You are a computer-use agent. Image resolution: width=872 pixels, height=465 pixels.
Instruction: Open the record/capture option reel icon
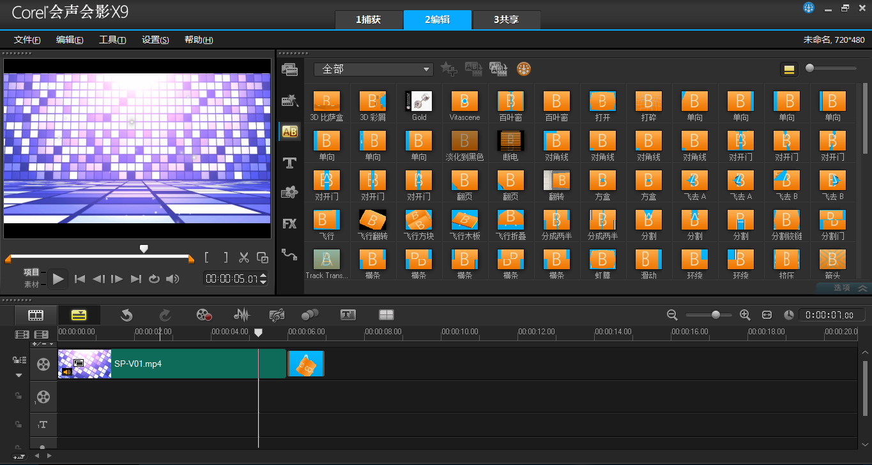pos(204,314)
